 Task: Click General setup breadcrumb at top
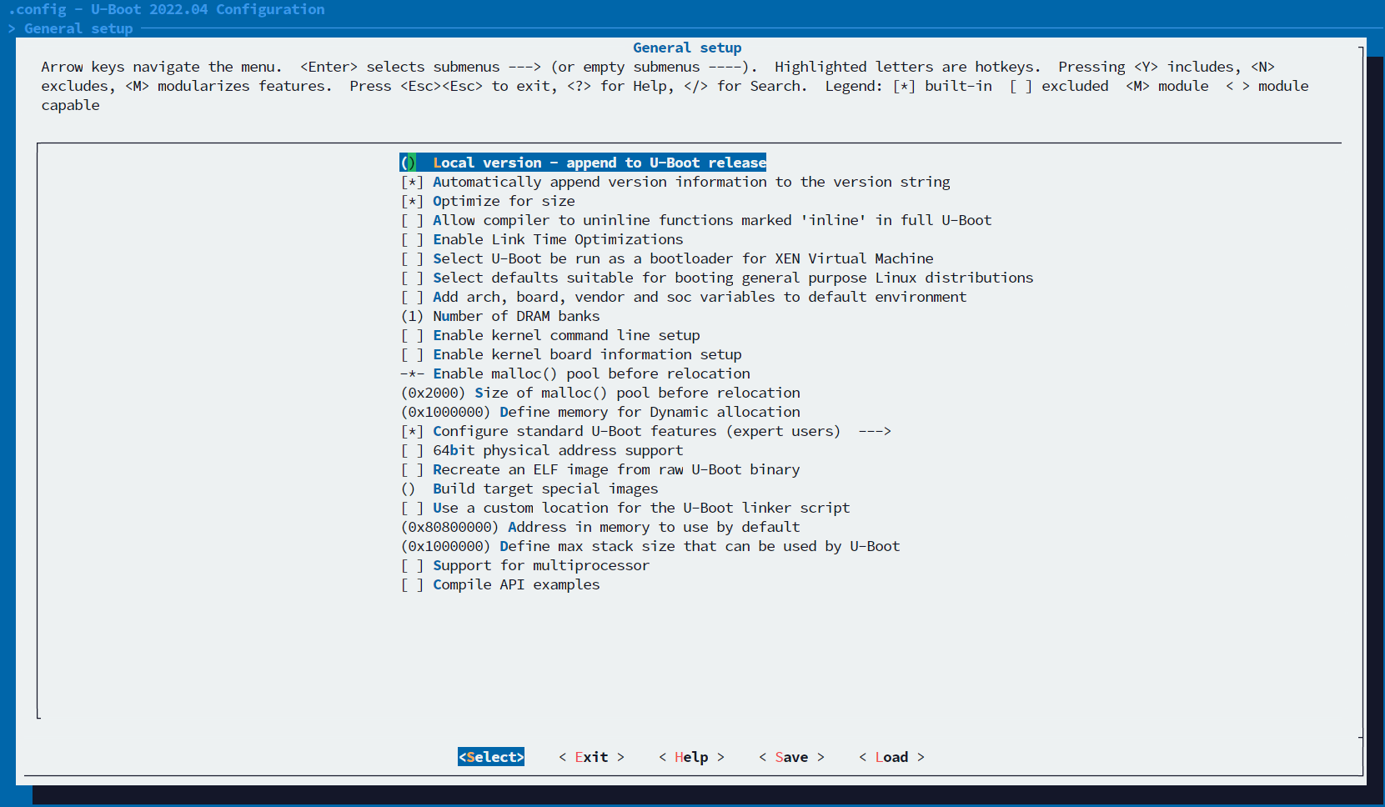coord(78,28)
